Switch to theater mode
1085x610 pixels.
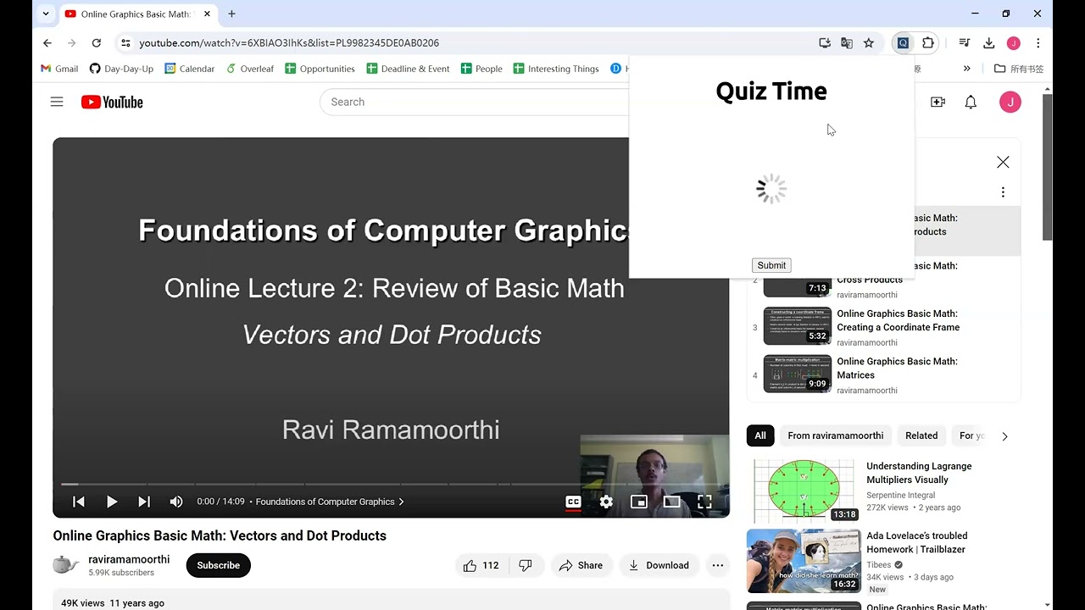[x=671, y=502]
